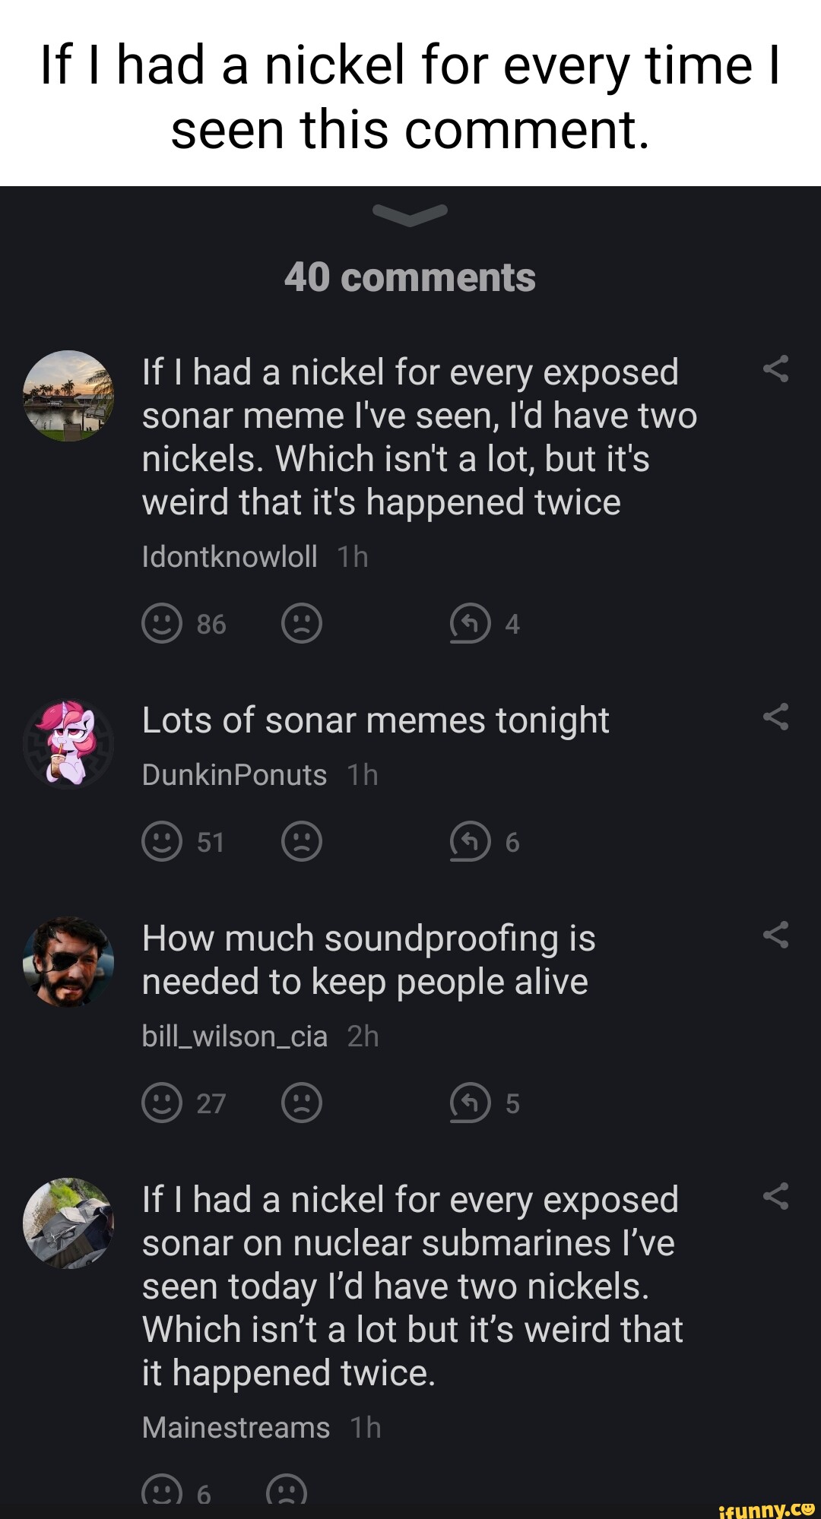This screenshot has width=821, height=1519.
Task: Show 5 replies on soundproofing comment
Action: tap(471, 1103)
